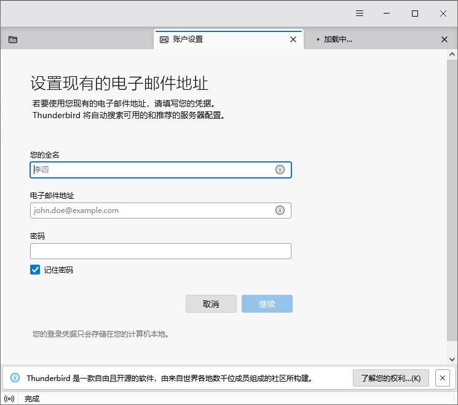This screenshot has height=405, width=458.
Task: Click the 继续 button
Action: 267,304
